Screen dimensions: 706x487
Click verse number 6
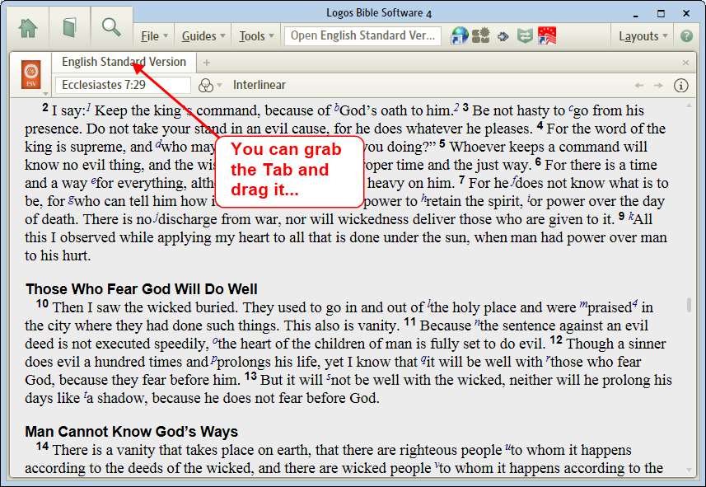[538, 162]
